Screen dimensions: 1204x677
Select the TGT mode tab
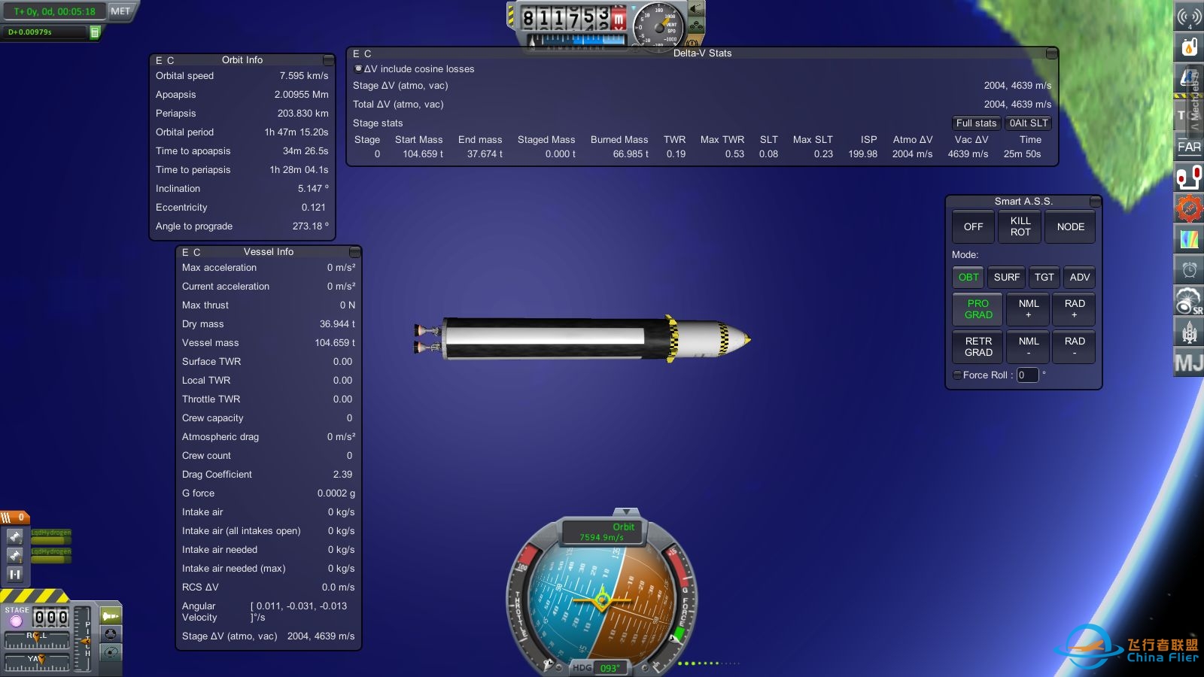click(x=1044, y=278)
